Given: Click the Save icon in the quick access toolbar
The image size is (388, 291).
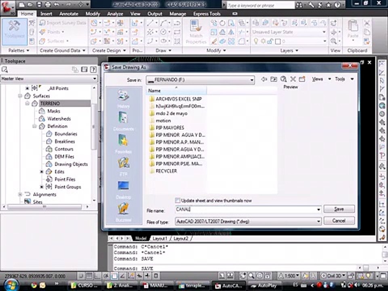Looking at the screenshot, I should pos(39,4).
